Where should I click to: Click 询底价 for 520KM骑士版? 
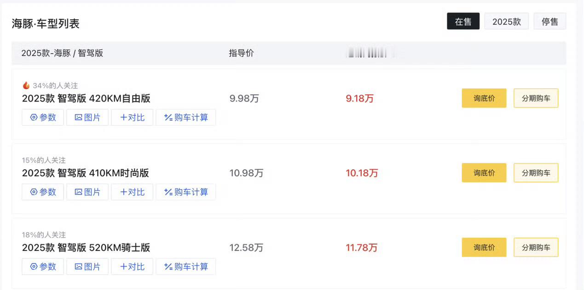484,247
